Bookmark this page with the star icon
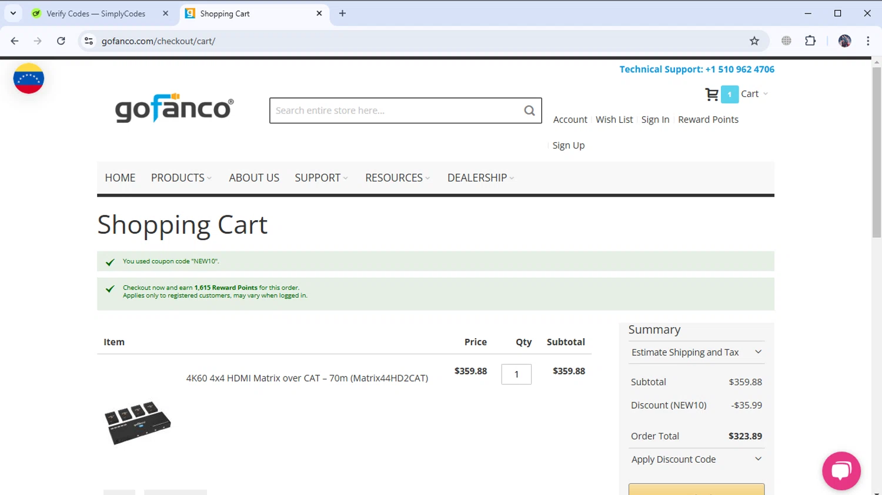 point(754,41)
